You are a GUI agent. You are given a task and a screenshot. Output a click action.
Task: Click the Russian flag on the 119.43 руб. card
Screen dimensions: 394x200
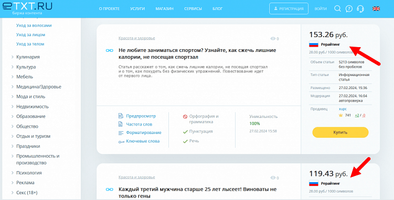(x=314, y=183)
